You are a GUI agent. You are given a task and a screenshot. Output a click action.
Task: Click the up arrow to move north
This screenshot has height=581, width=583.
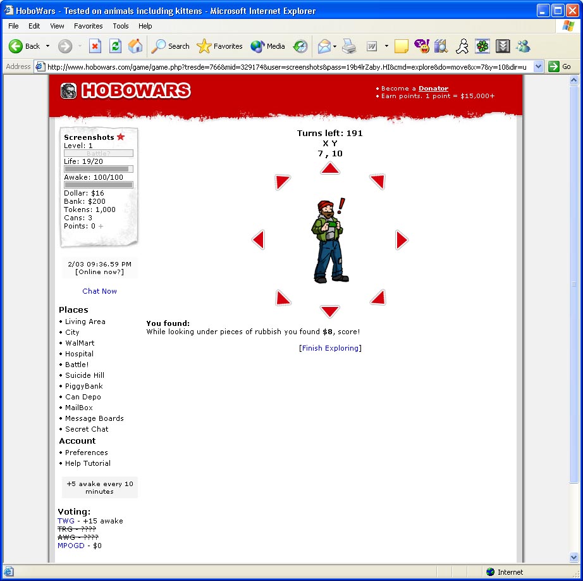[x=329, y=168]
